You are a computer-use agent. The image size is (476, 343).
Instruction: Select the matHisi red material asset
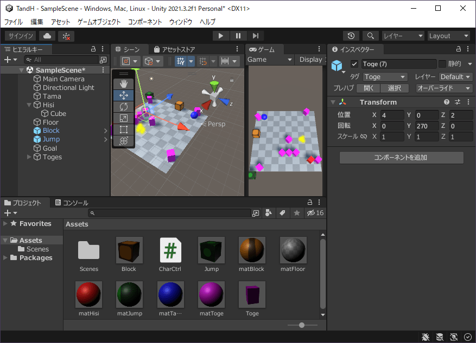pos(88,299)
